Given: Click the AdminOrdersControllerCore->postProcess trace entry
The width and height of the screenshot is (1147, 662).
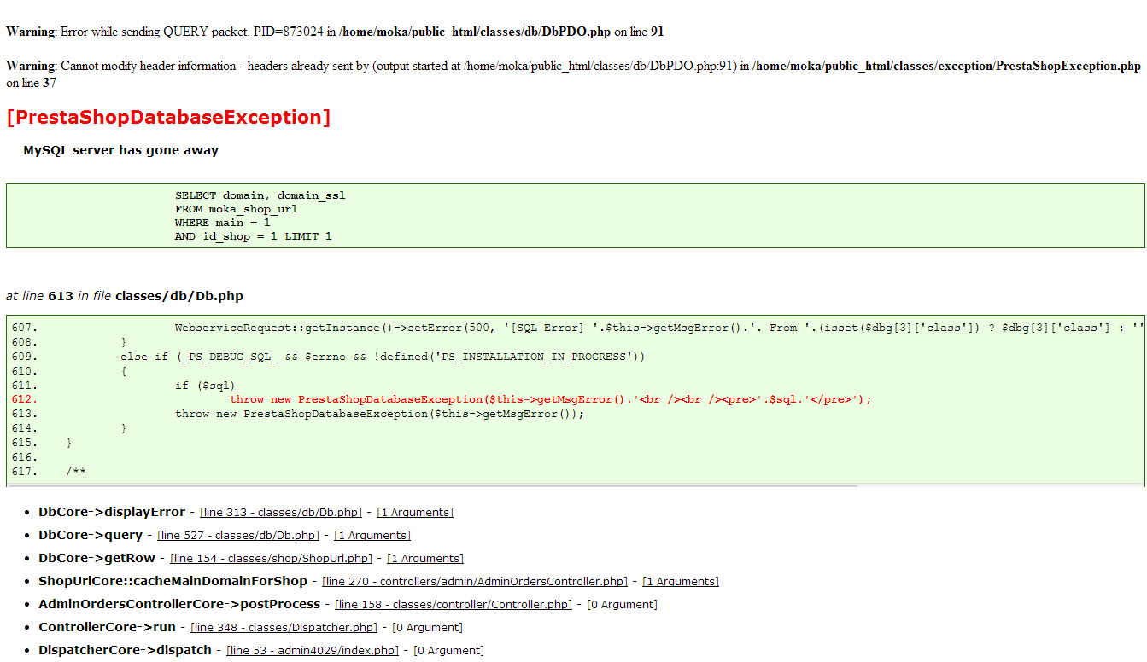Looking at the screenshot, I should pyautogui.click(x=179, y=604).
